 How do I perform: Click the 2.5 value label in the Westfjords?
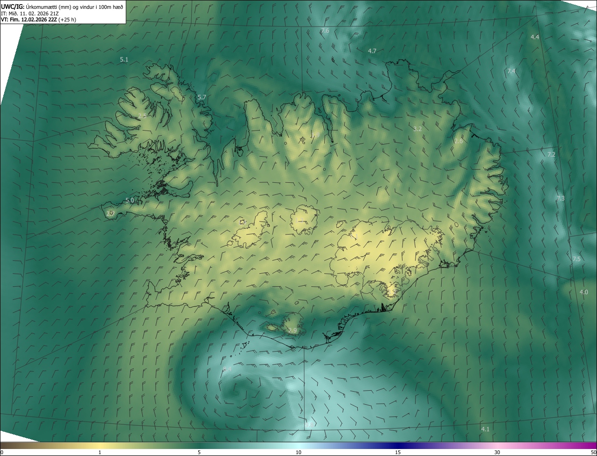[142, 116]
